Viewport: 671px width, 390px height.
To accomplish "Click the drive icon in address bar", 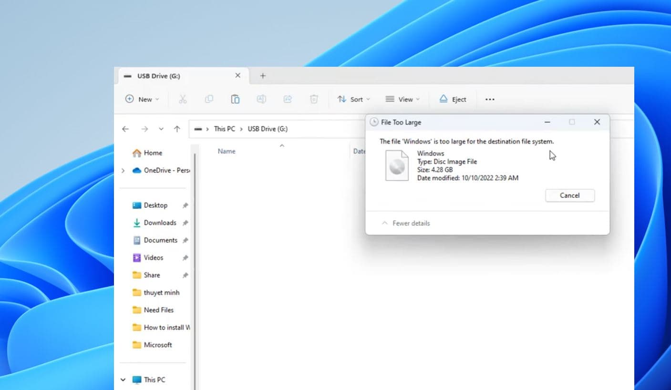I will point(198,129).
